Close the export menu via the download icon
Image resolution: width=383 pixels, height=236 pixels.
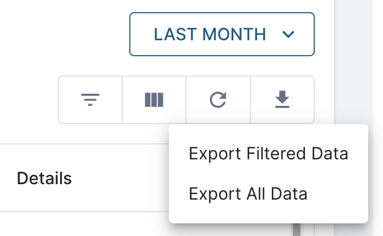[x=282, y=100]
